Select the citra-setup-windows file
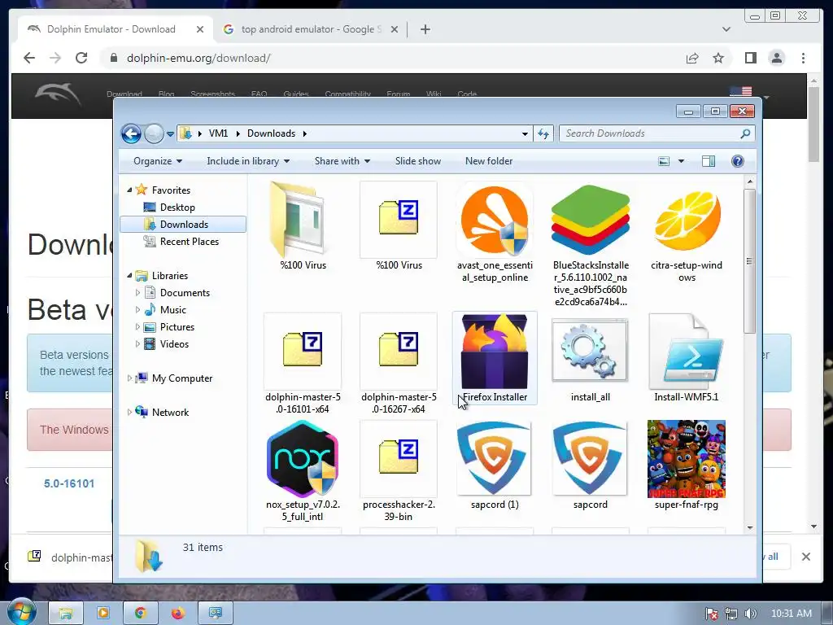833x625 pixels. coord(687,232)
